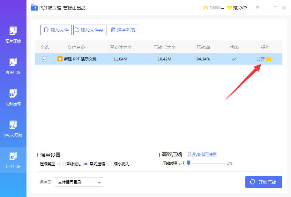Click the 添加文件 add file button

(56, 30)
